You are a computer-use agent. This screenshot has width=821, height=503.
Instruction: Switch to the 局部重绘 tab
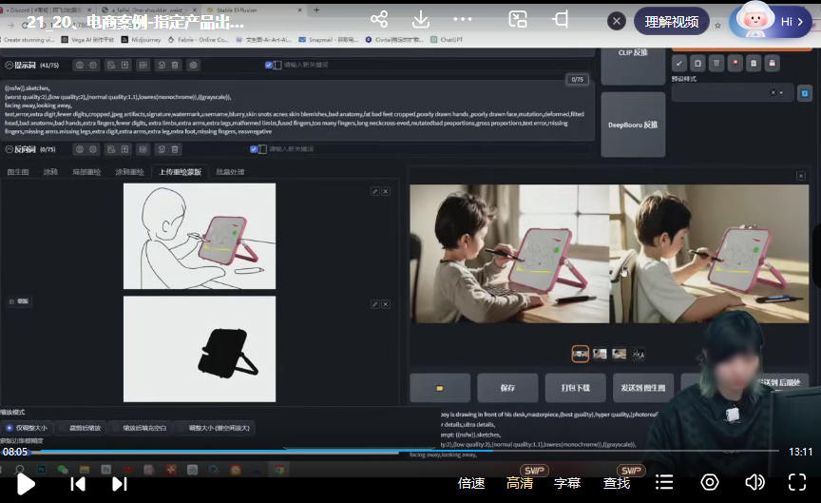[86, 172]
